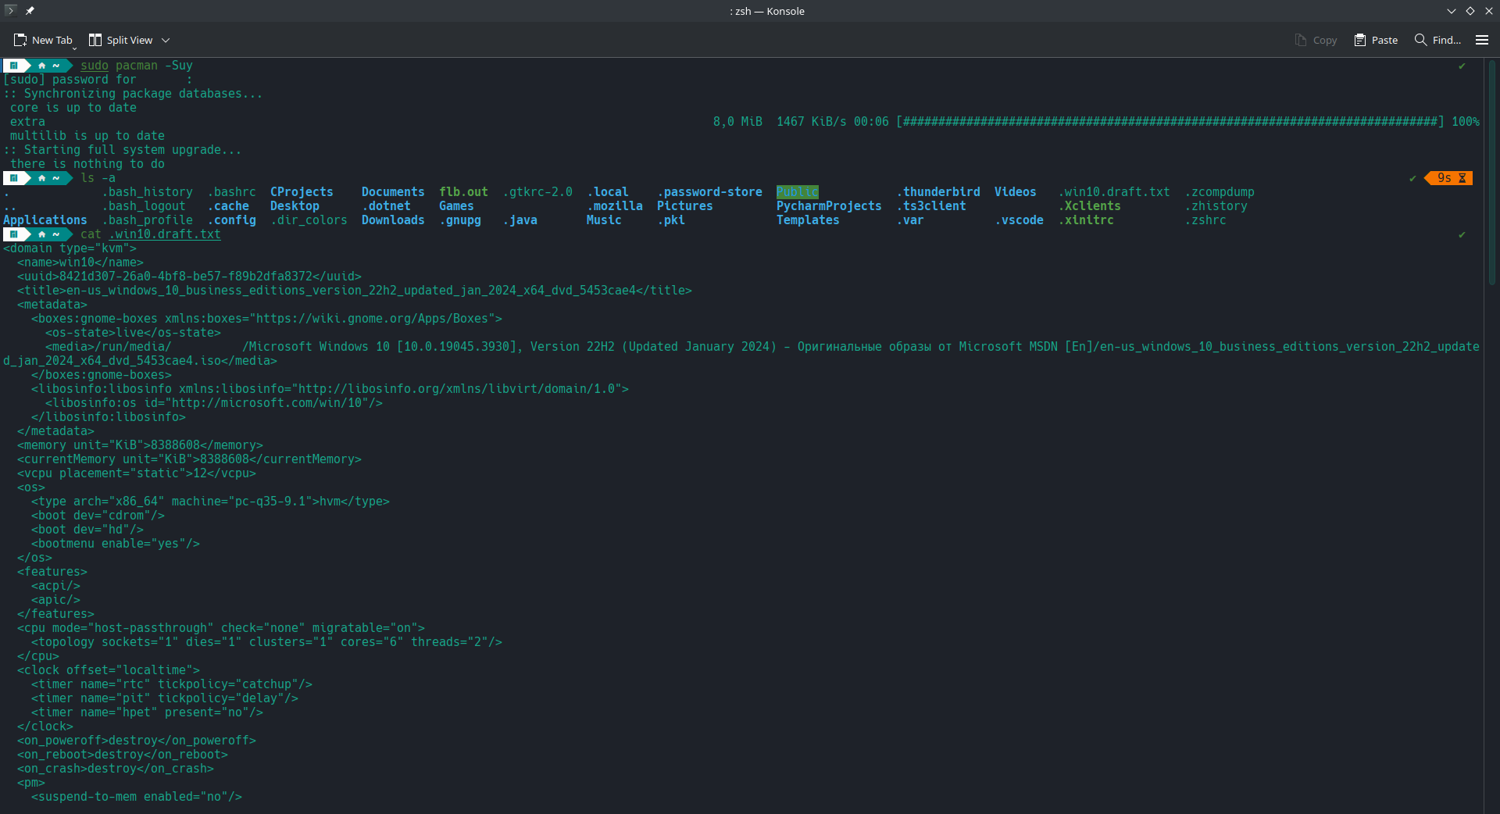This screenshot has width=1500, height=814.
Task: Open a New Tab in Konsole
Action: [43, 40]
